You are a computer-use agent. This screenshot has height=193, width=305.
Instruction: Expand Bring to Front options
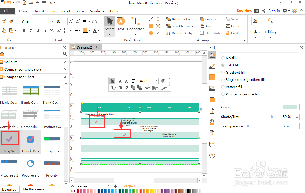click(197, 19)
